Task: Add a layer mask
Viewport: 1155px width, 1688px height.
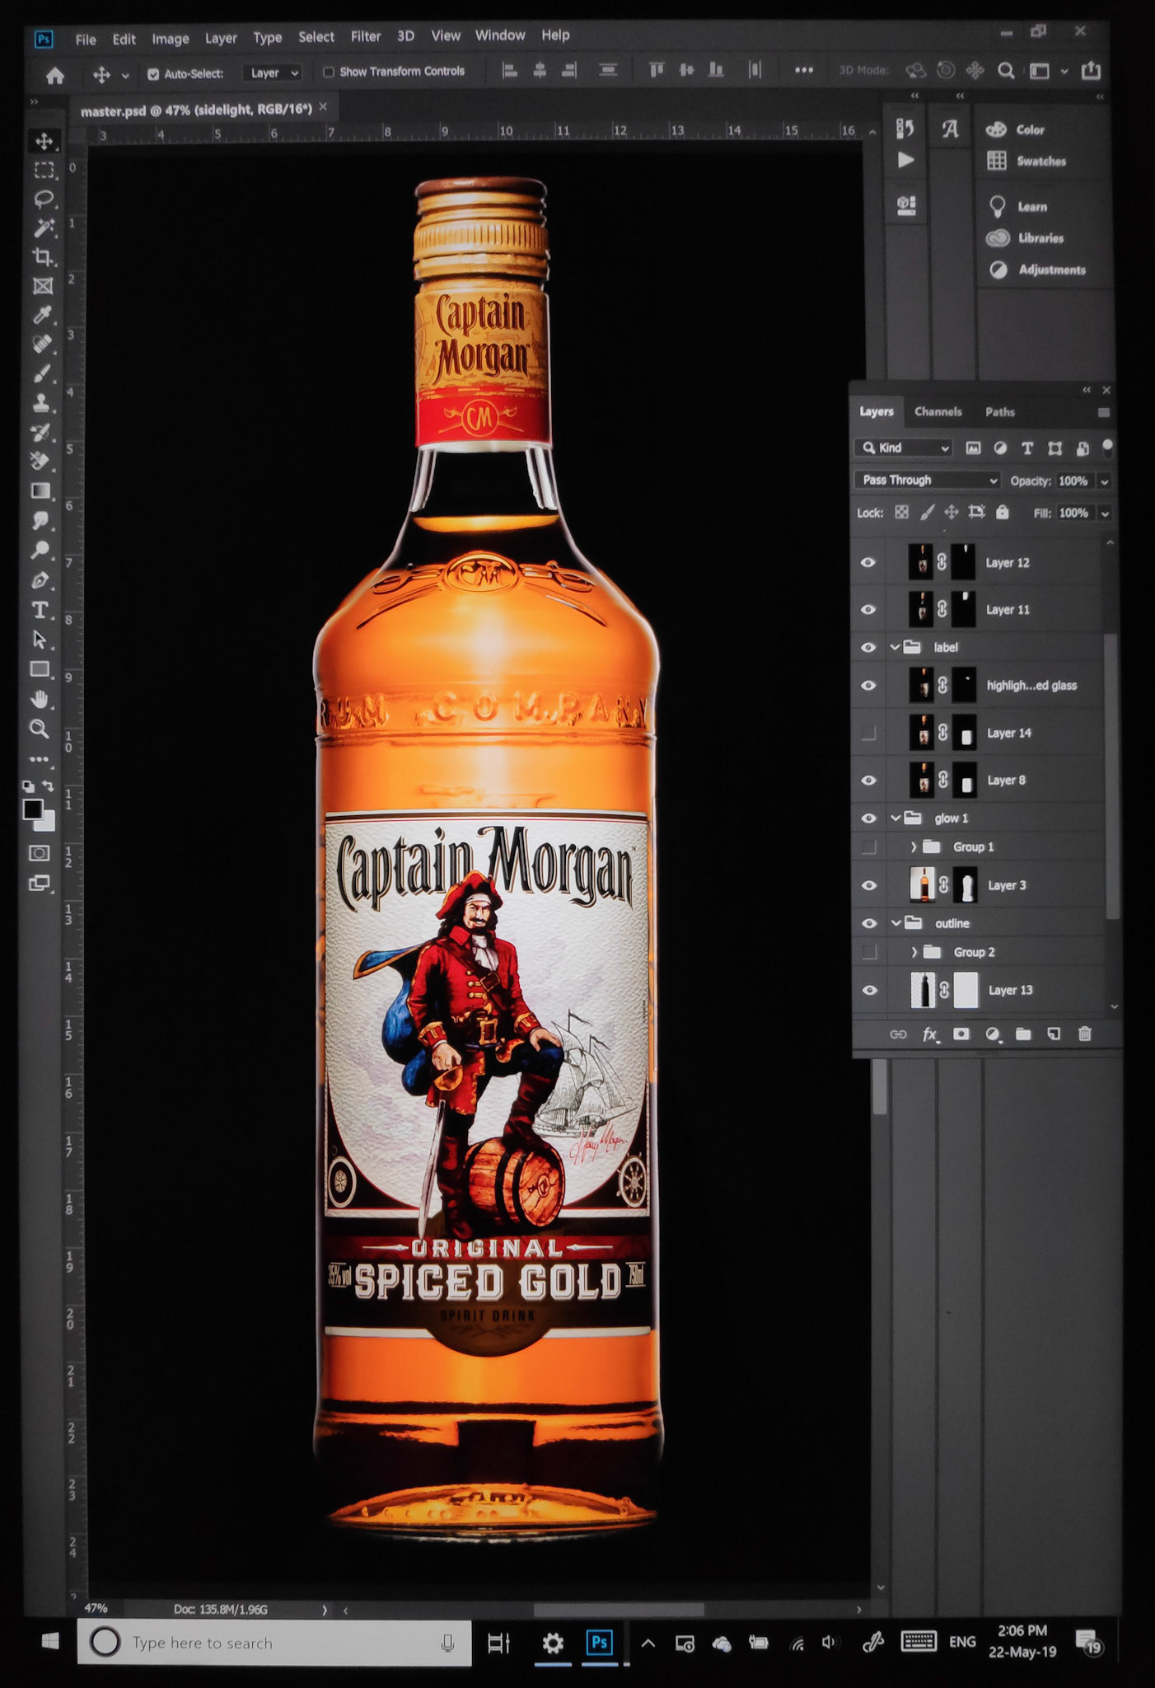Action: point(961,1034)
